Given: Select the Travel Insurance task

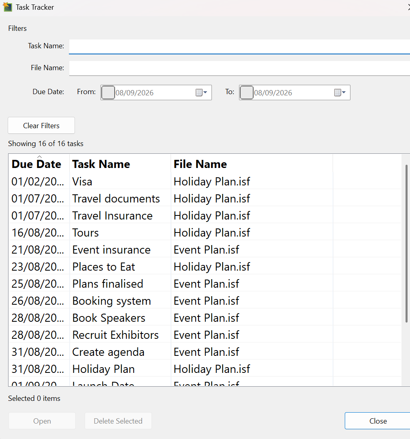Looking at the screenshot, I should [x=205, y=215].
